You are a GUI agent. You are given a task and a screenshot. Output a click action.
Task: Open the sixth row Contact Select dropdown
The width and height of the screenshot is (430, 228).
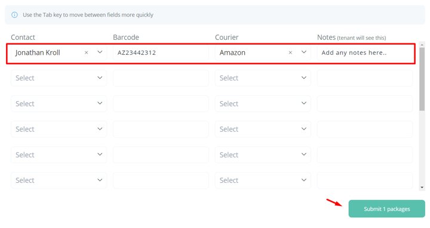[59, 180]
